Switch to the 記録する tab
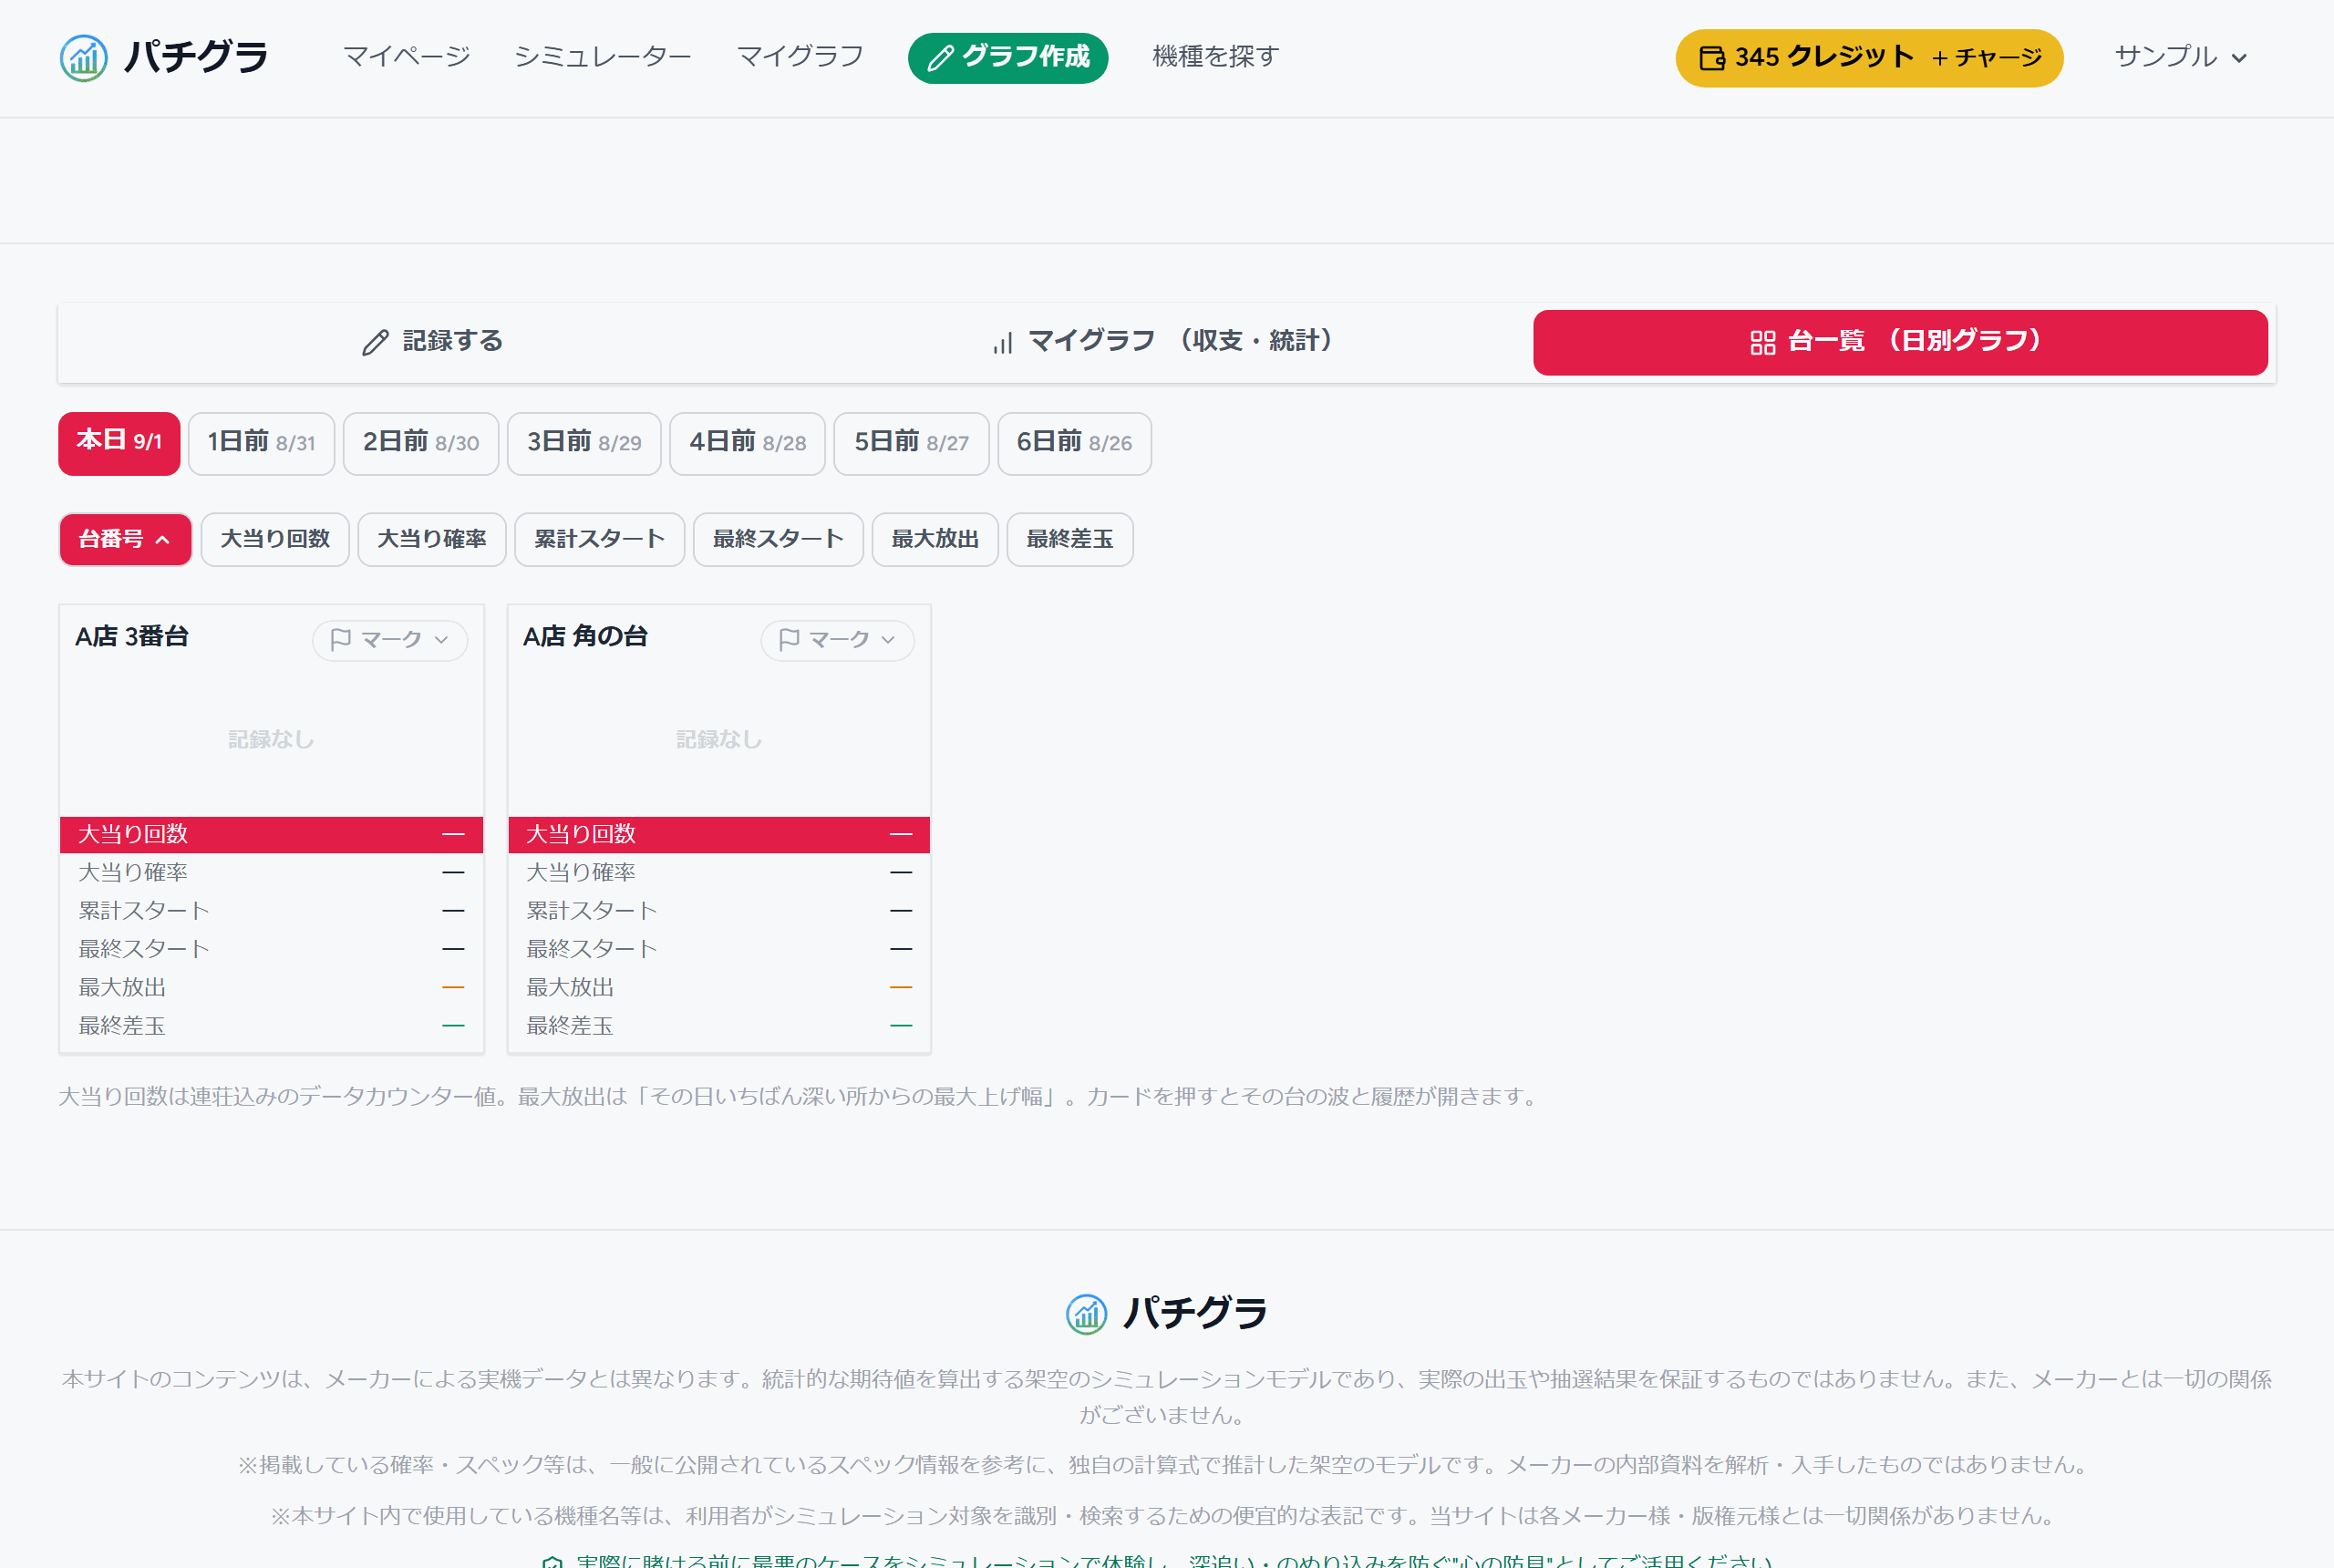 coord(432,342)
